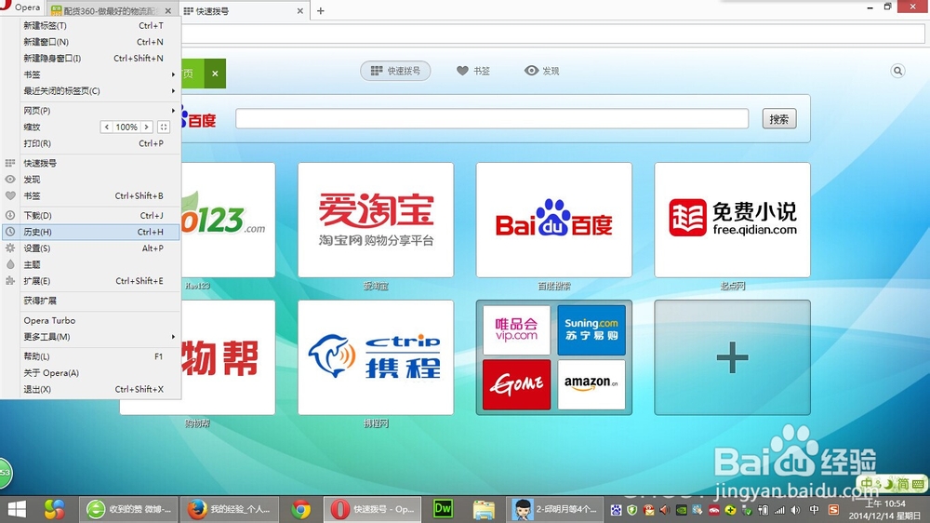Add speed dial with plus tile
The image size is (930, 523).
click(x=732, y=357)
